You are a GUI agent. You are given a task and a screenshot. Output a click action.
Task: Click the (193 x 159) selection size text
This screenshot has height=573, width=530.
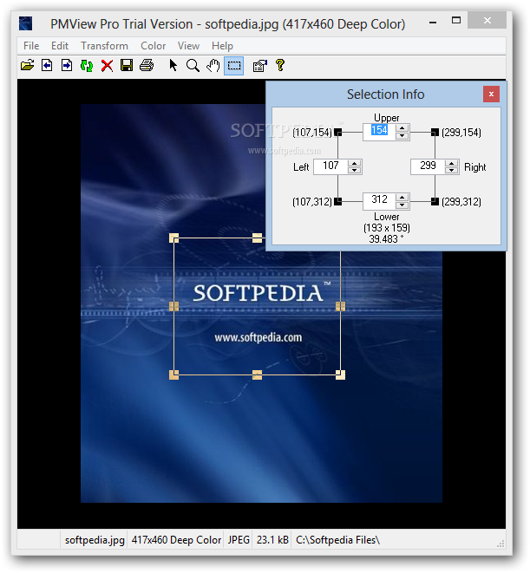(x=387, y=228)
